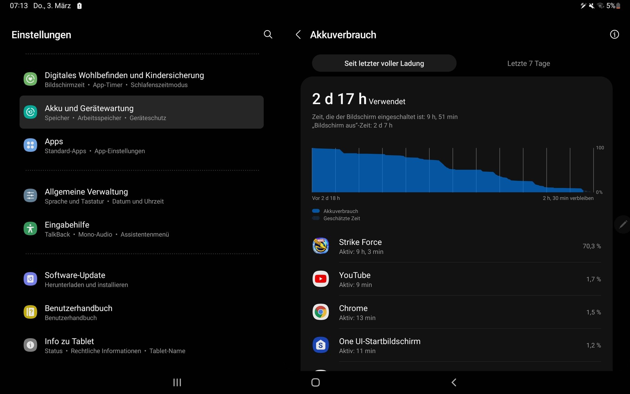Open Info zu Tablet entry
This screenshot has height=394, width=630.
tap(141, 345)
